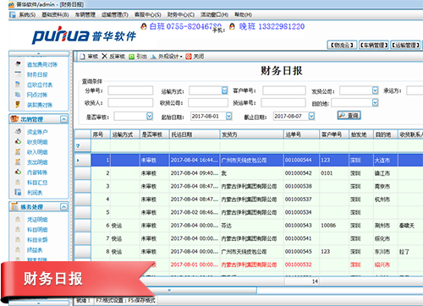Open 损益表 under 账务处理
Image resolution: width=423 pixels, height=306 pixels.
(35, 249)
